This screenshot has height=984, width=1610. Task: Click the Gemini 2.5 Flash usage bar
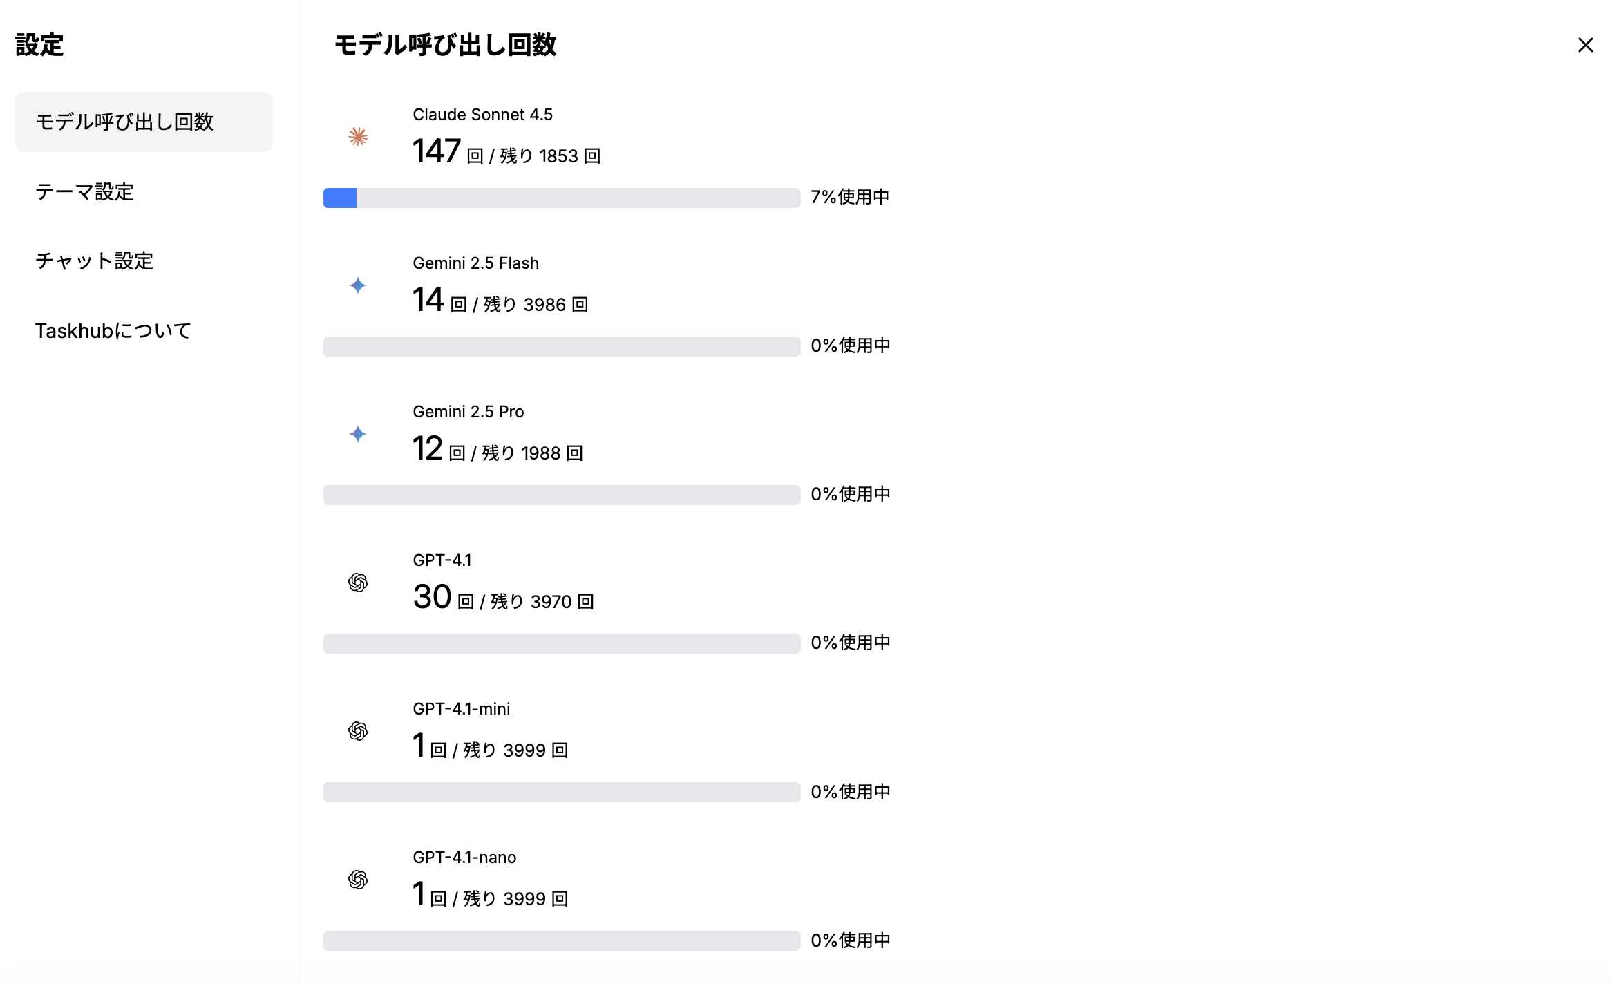coord(562,346)
